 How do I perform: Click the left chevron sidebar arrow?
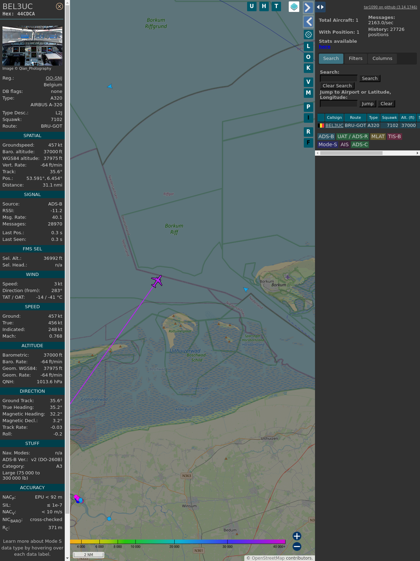point(308,22)
